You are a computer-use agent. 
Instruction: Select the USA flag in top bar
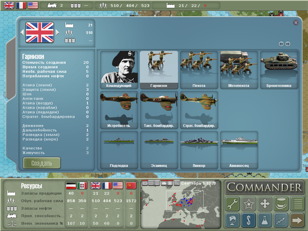click(33, 5)
